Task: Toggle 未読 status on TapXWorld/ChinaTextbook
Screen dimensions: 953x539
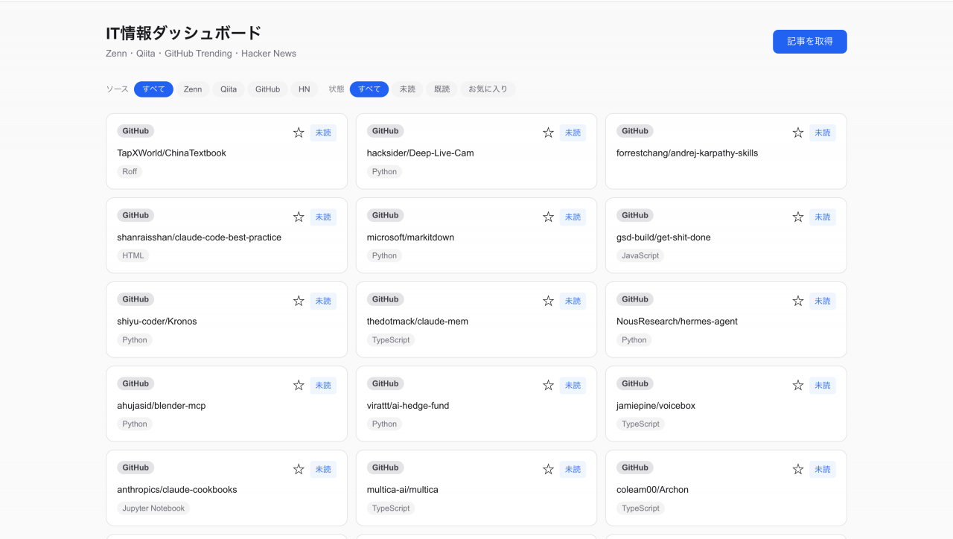Action: click(x=323, y=133)
